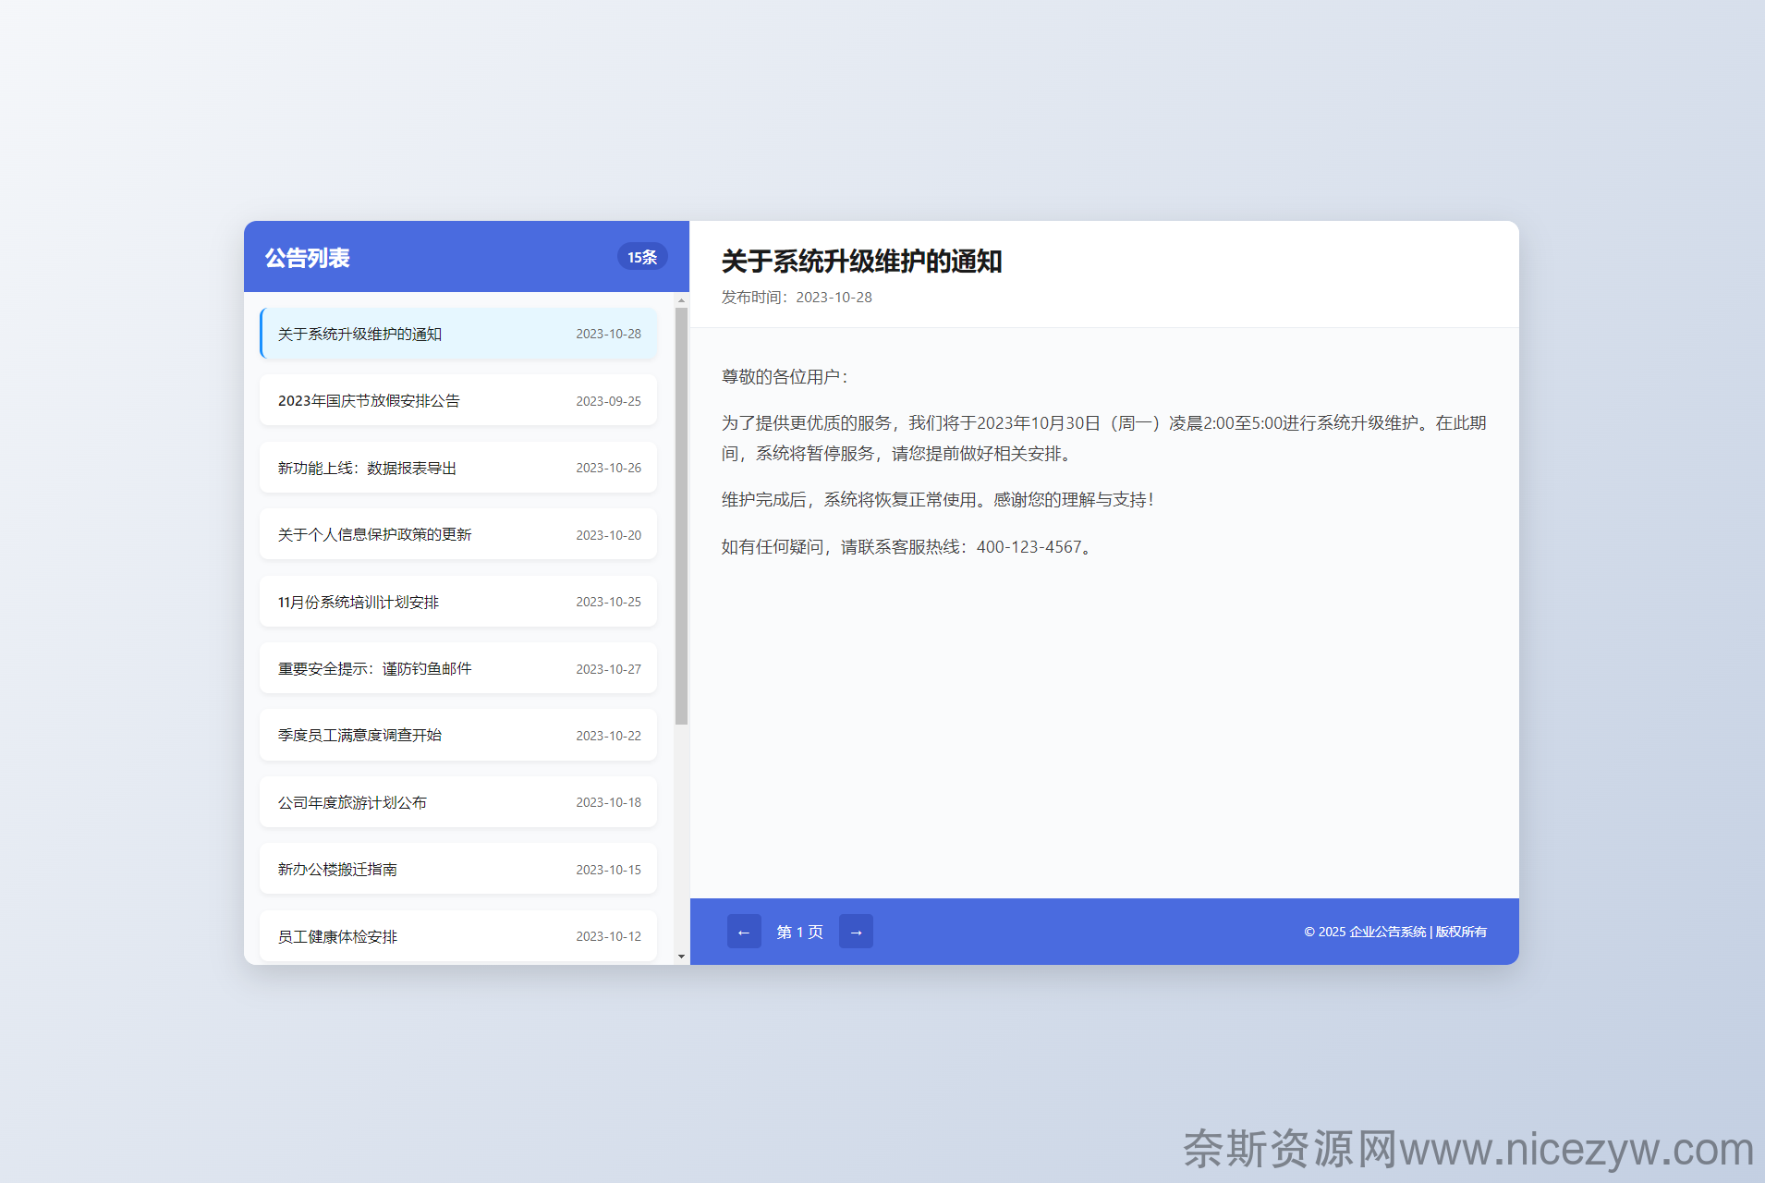The image size is (1765, 1183).
Task: Click the 15条 count badge
Action: point(642,257)
